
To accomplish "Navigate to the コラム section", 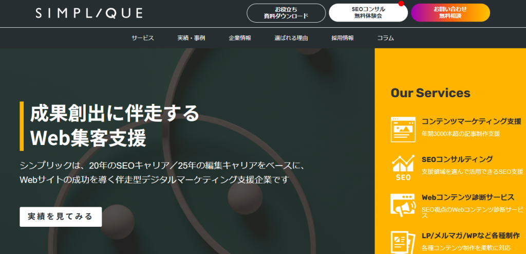I will coord(385,38).
